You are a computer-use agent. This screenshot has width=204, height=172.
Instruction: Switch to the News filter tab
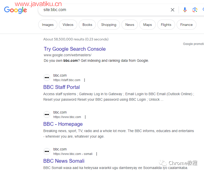point(130,25)
